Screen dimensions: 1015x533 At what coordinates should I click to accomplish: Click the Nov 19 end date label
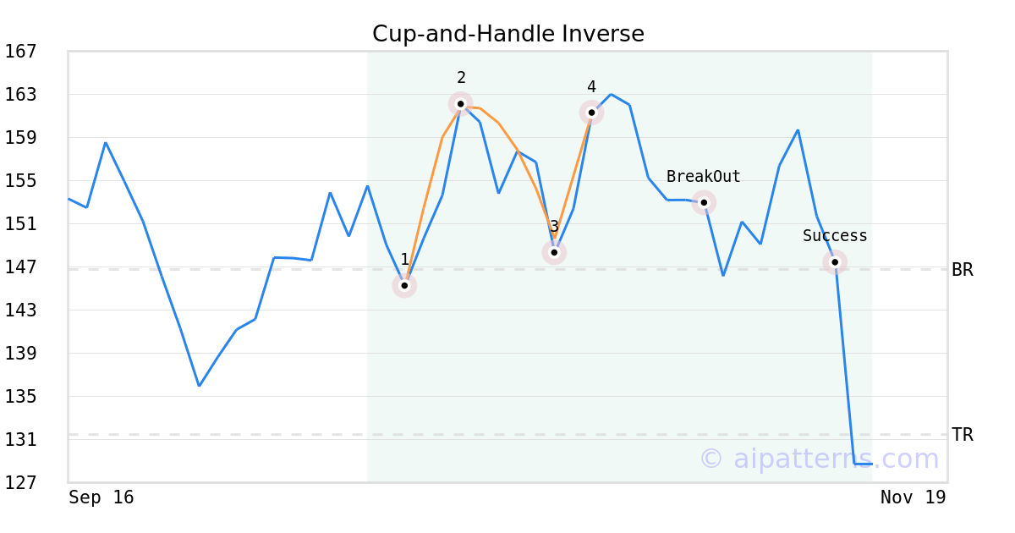[x=913, y=497]
